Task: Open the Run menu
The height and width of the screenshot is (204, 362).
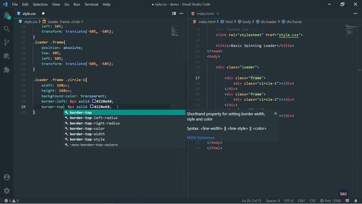Action: pos(77,5)
